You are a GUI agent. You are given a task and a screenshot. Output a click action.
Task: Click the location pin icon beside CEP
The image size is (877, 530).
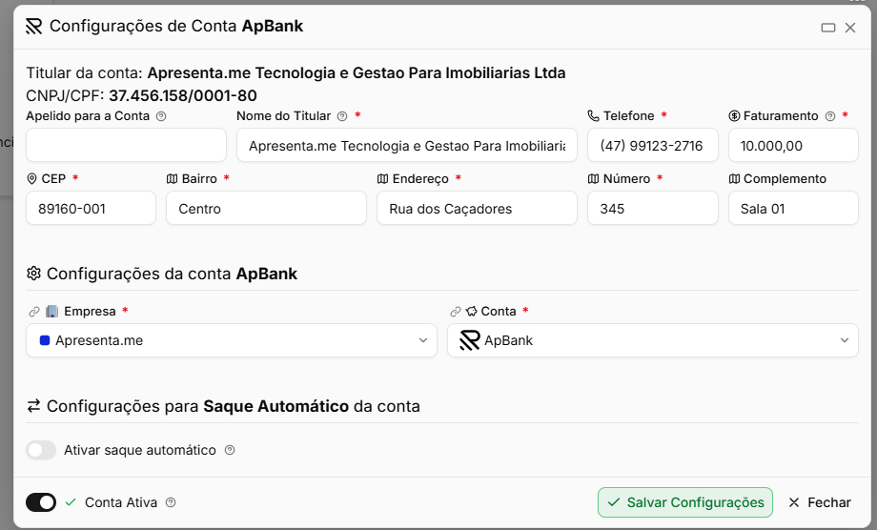coord(31,179)
